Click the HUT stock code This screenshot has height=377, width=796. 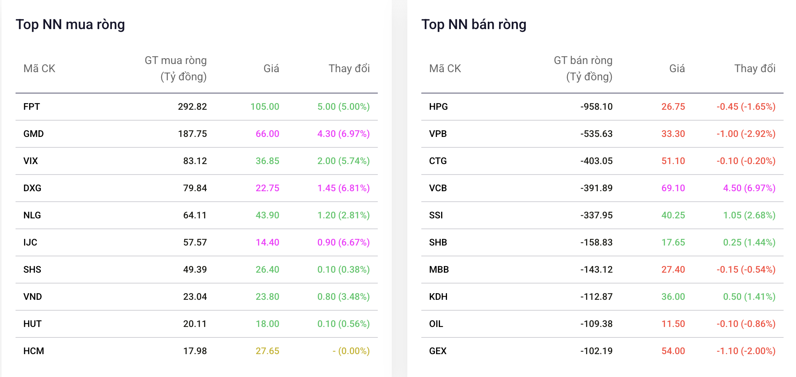pyautogui.click(x=33, y=324)
